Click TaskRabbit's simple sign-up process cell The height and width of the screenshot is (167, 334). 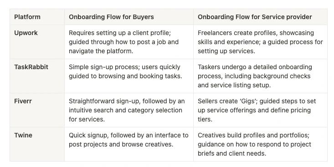pos(129,76)
